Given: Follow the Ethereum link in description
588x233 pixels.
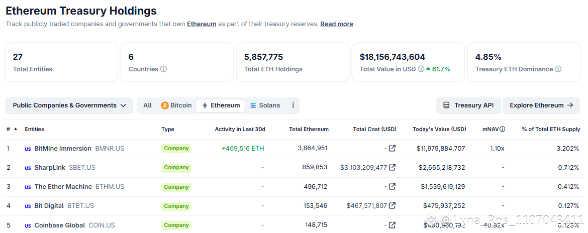Looking at the screenshot, I should tap(202, 24).
